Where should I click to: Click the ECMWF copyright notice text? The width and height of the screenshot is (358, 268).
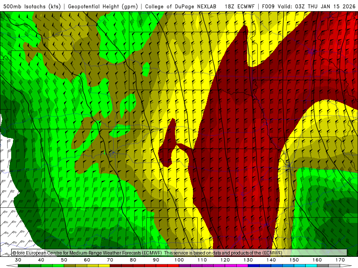tap(147, 253)
